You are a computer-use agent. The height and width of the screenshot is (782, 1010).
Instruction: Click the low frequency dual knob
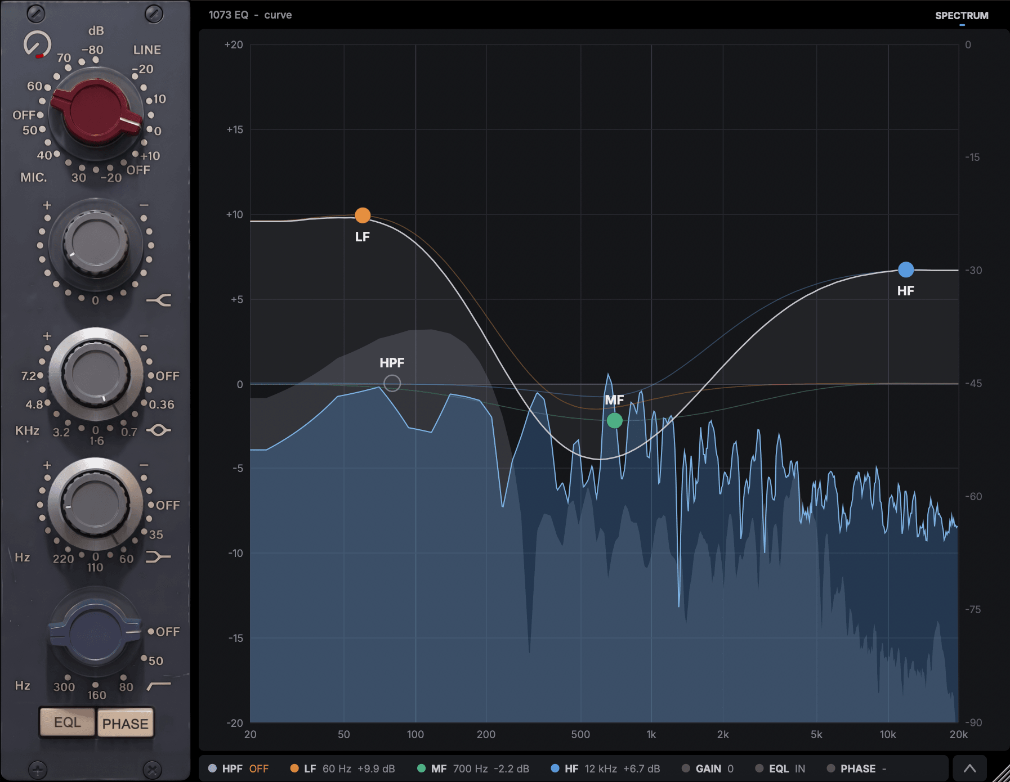(x=96, y=505)
